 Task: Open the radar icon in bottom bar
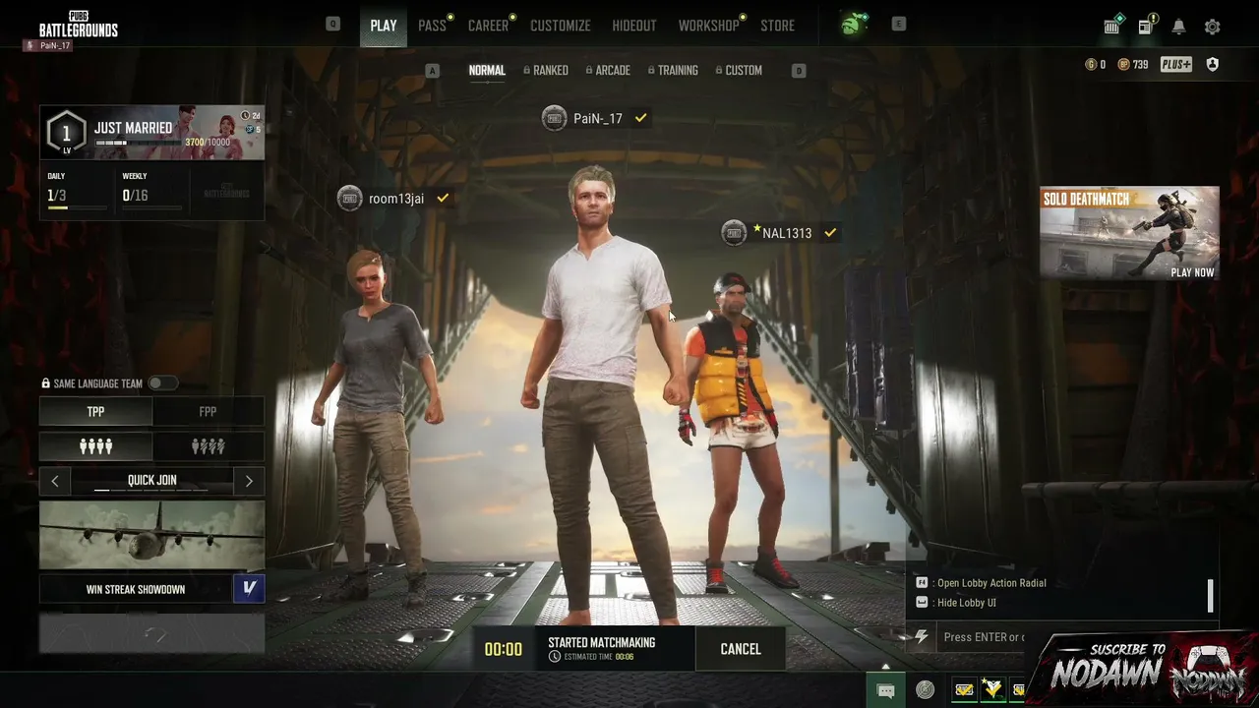coord(925,690)
